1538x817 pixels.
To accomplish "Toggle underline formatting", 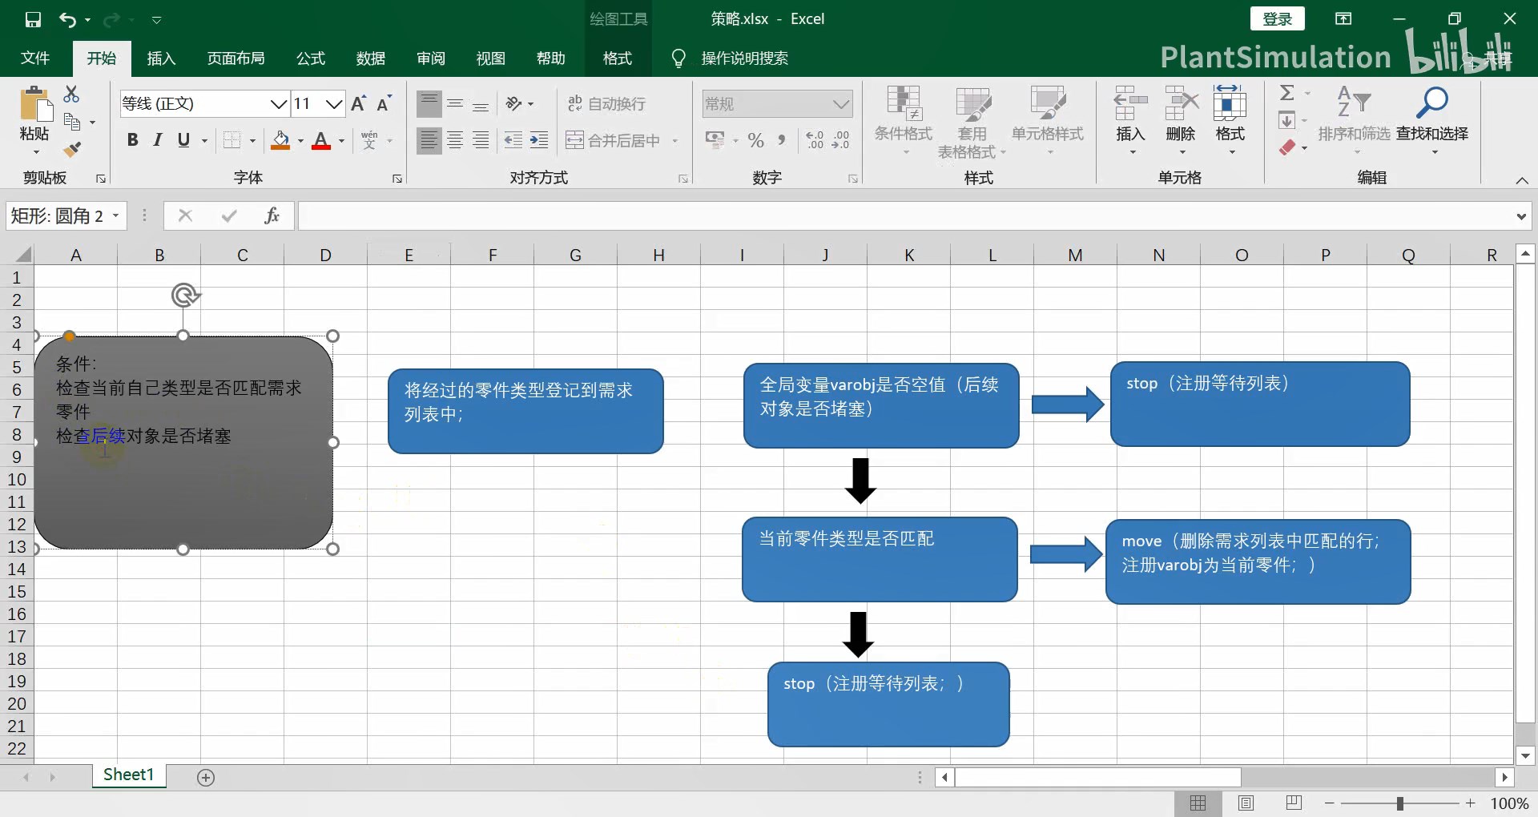I will [183, 140].
